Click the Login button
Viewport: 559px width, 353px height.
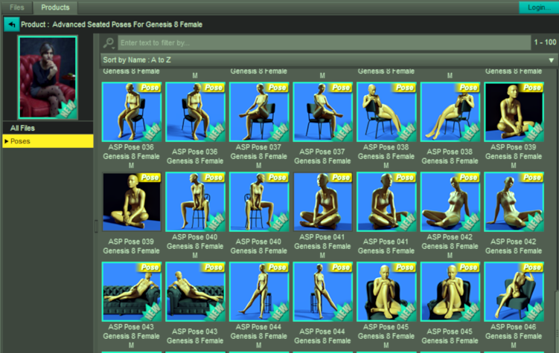(538, 7)
